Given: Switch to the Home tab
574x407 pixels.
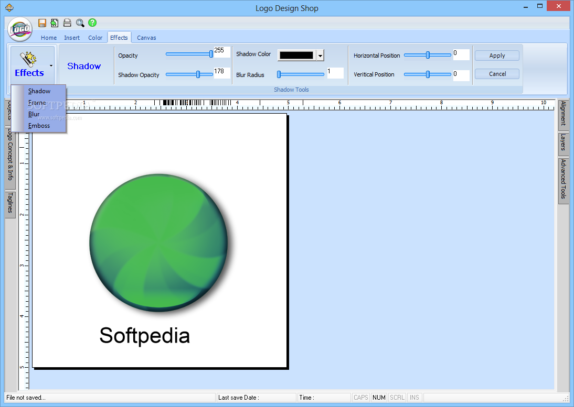Looking at the screenshot, I should click(x=49, y=38).
